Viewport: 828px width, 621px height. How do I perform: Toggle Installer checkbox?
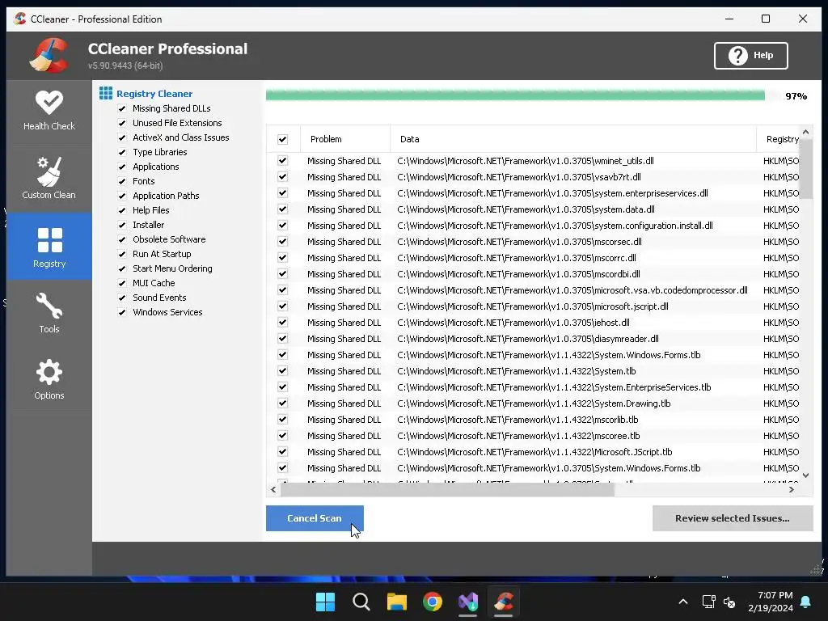(x=122, y=225)
